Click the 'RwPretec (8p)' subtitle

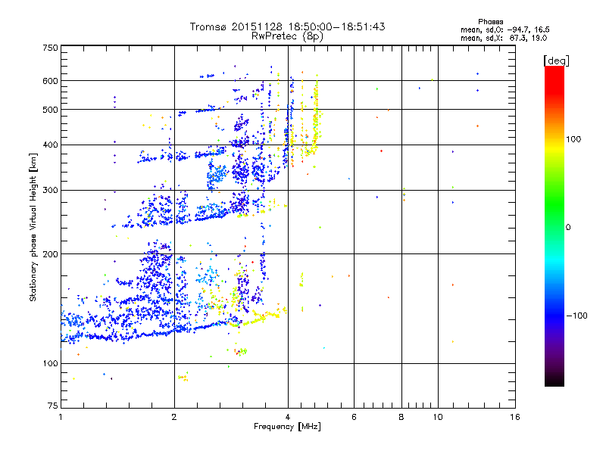pos(287,36)
